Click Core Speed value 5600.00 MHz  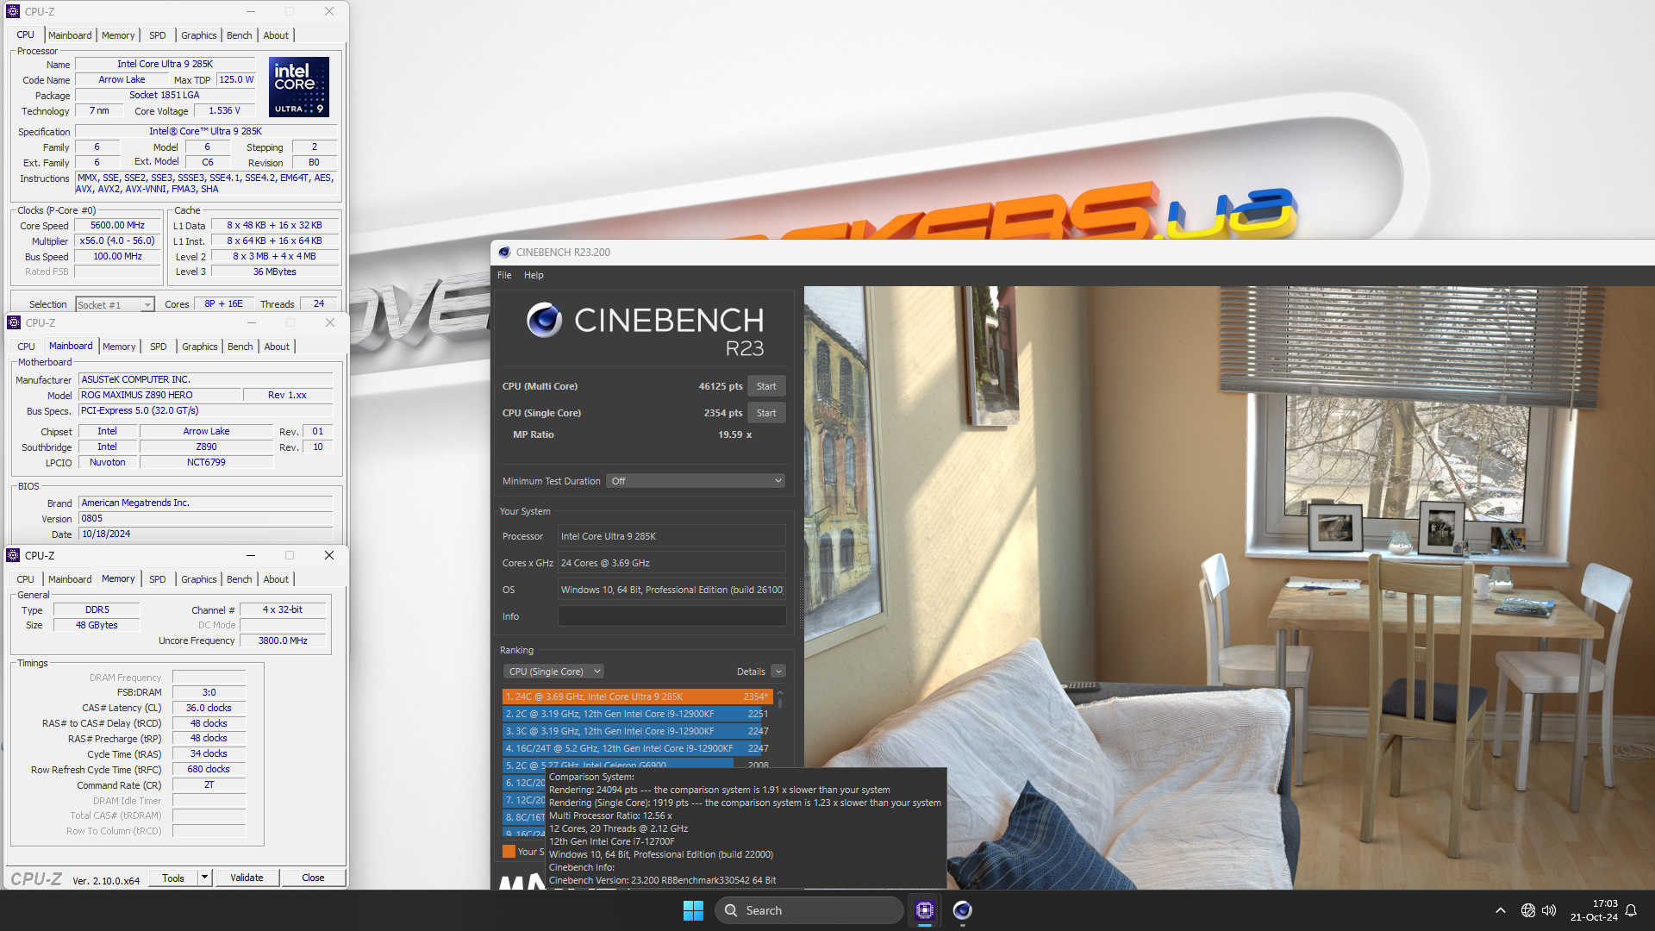pos(118,225)
